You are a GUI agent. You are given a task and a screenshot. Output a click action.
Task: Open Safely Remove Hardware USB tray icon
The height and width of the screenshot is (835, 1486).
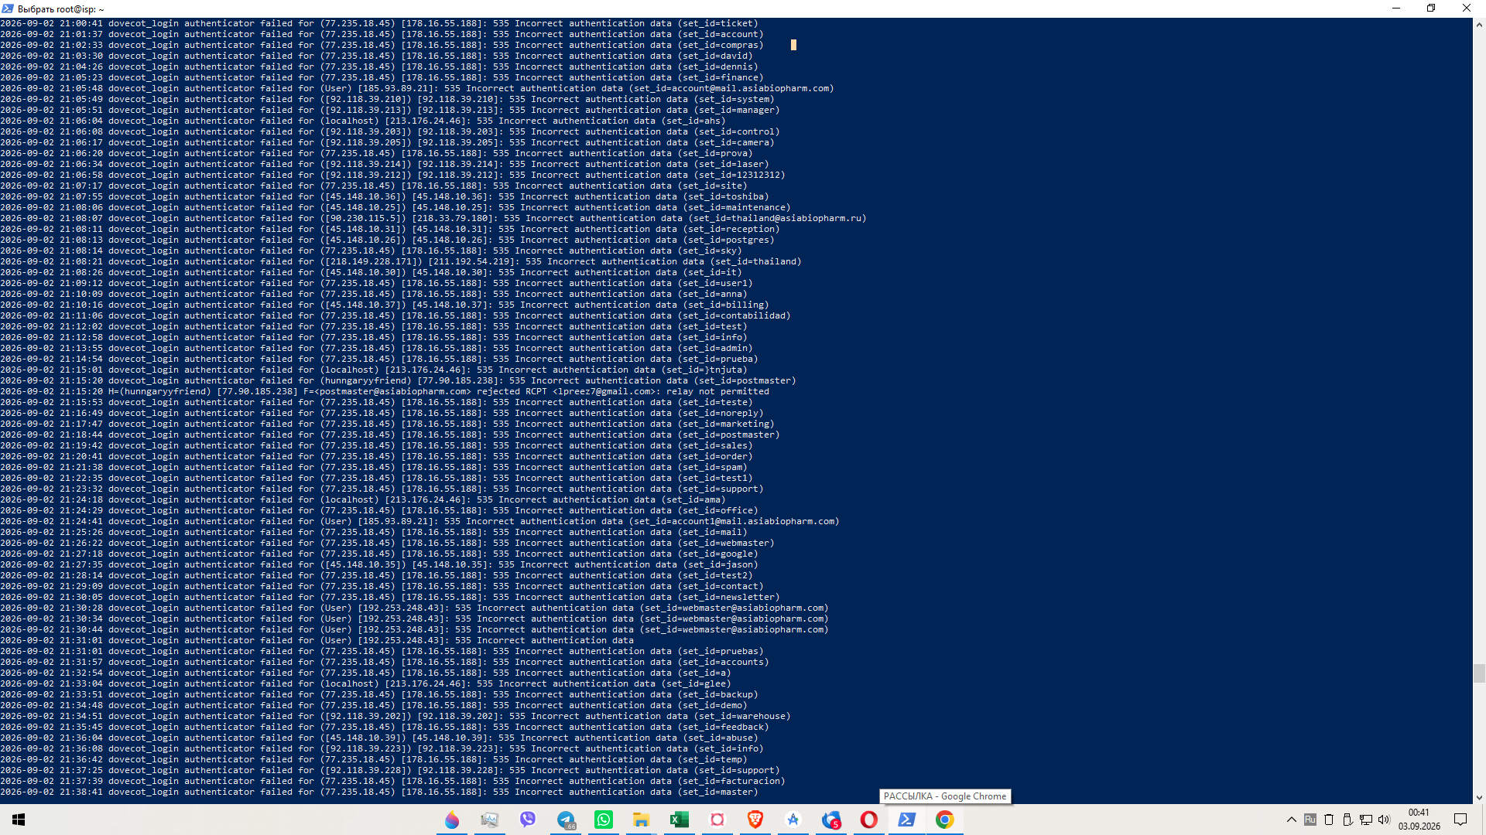pyautogui.click(x=1347, y=820)
